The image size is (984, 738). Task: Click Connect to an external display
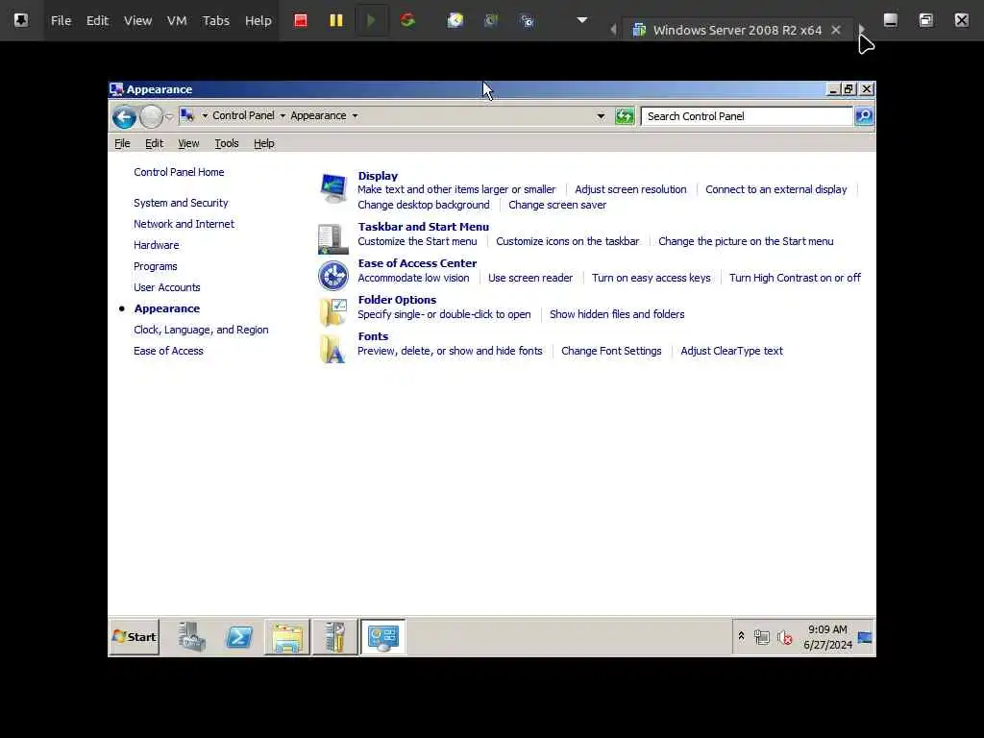coord(776,189)
